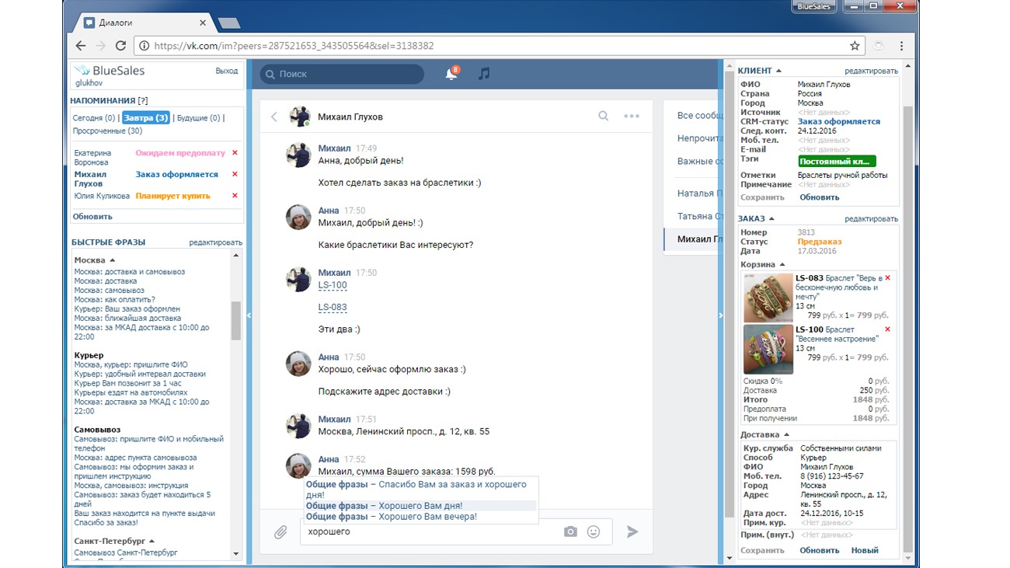This screenshot has height=568, width=1010.
Task: Collapse the Москва quick phrases group
Action: 112,260
